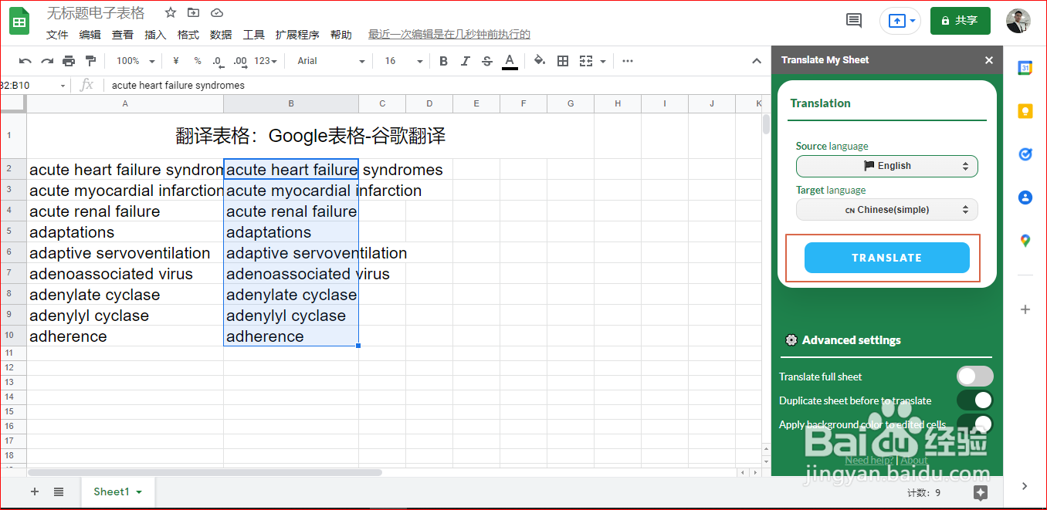Open the 格式 menu

click(x=188, y=35)
